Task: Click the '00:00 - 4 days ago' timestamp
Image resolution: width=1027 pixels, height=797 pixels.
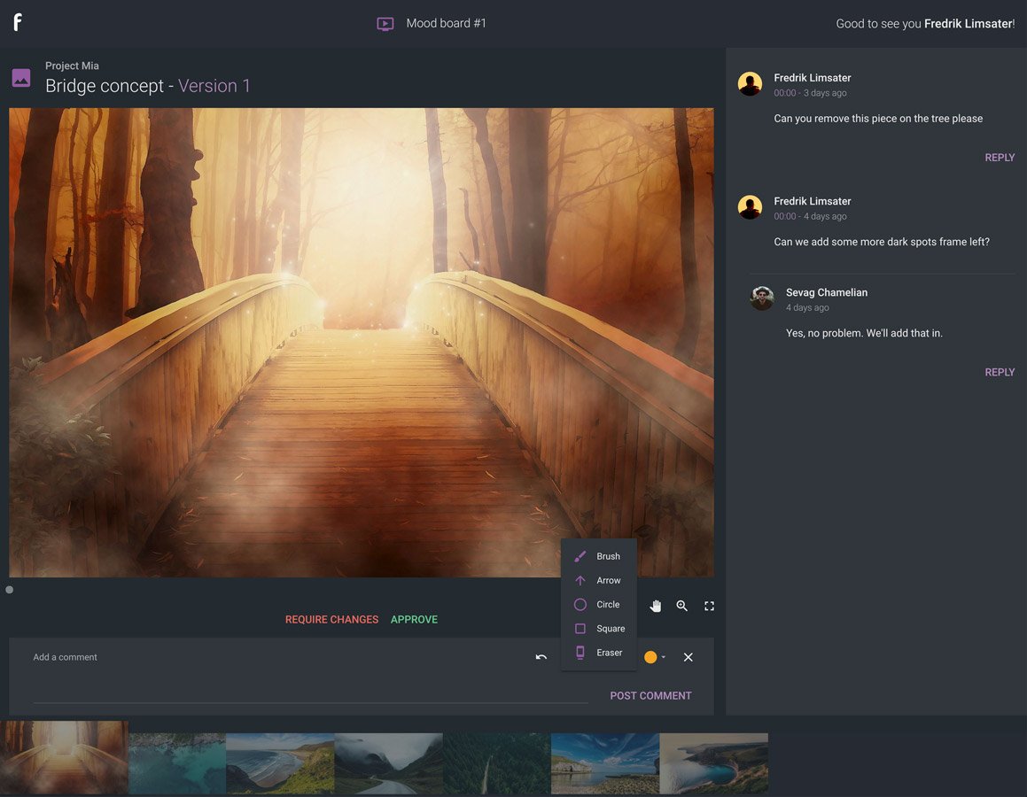Action: click(810, 217)
